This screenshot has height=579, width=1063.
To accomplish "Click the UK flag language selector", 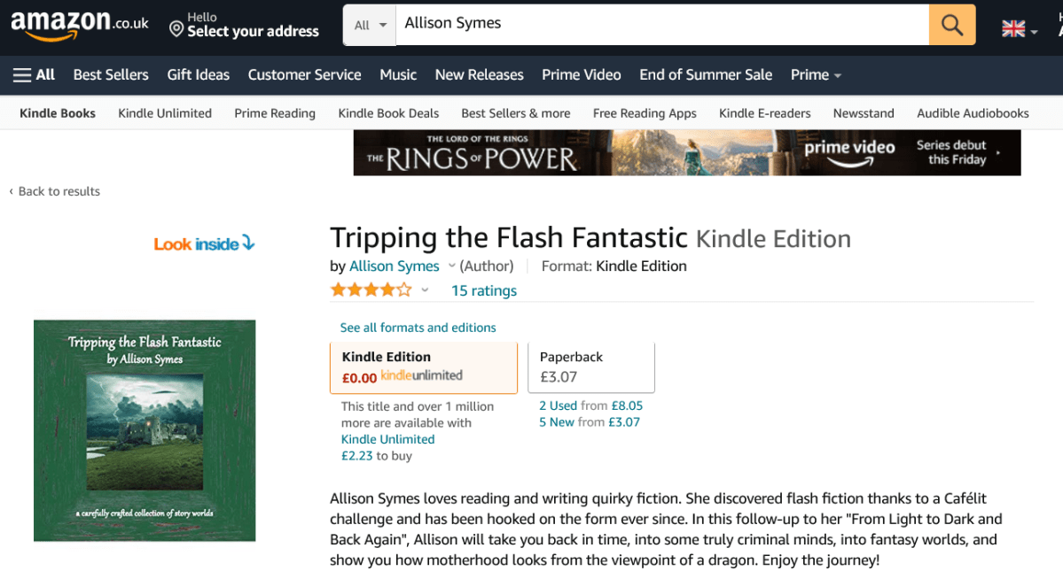I will (1019, 29).
